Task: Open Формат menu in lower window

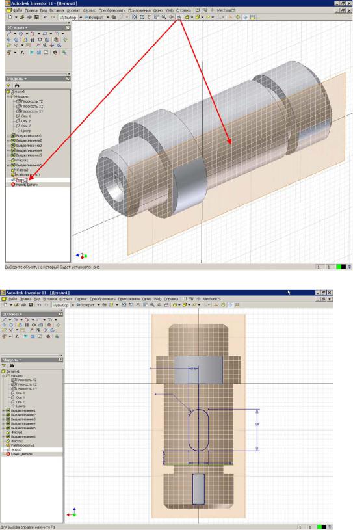Action: tap(66, 298)
